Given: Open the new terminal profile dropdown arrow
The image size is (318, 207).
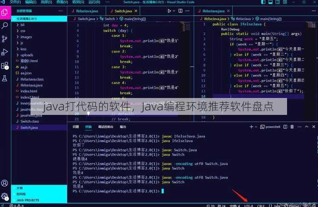Looking at the screenshot, I should pos(256,127).
